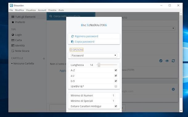Click the vertical scrollbar up arrow
The image size is (188, 117).
[x=181, y=14]
